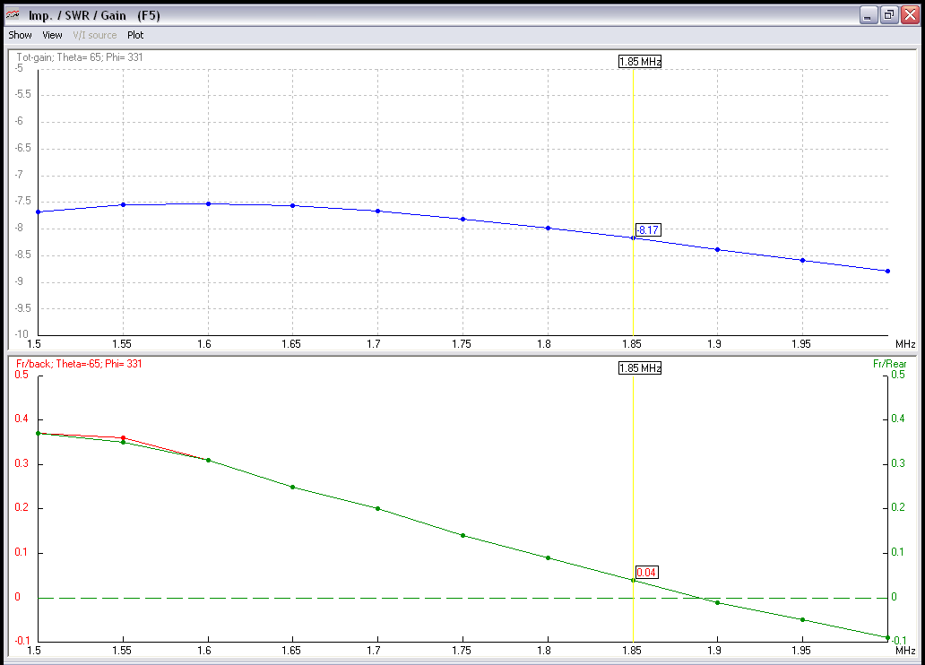
Task: Open the Show menu
Action: 20,35
